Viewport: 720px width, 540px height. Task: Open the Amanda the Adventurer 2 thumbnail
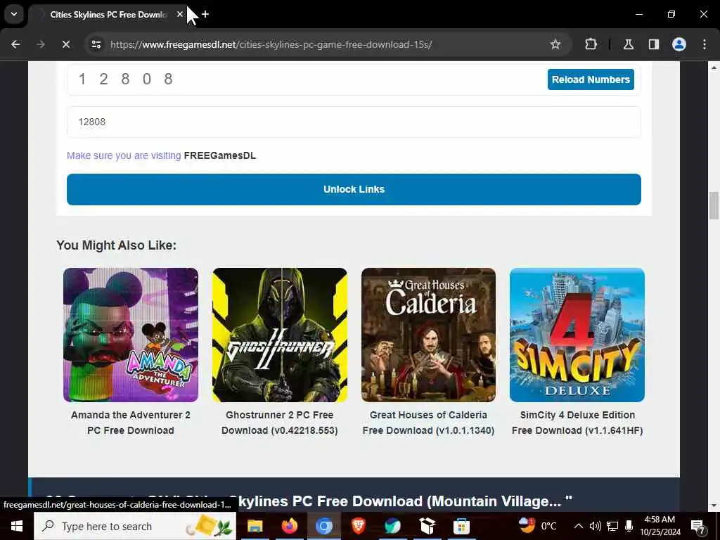click(131, 335)
